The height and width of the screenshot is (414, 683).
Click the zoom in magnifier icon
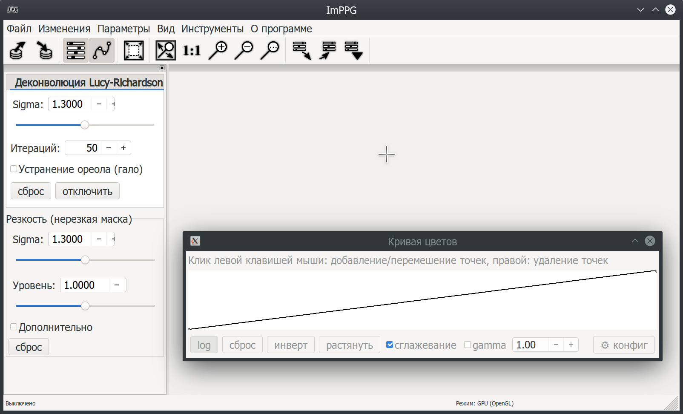[x=218, y=50]
